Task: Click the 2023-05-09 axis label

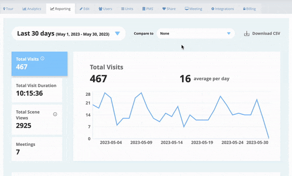Action: click(x=141, y=142)
